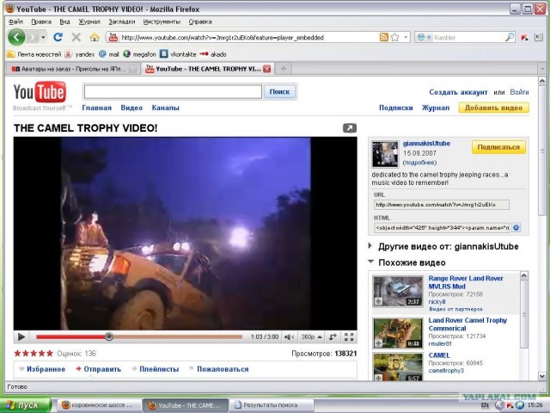Open the akado bookmark
Screen dimensions: 550x413
(213, 54)
